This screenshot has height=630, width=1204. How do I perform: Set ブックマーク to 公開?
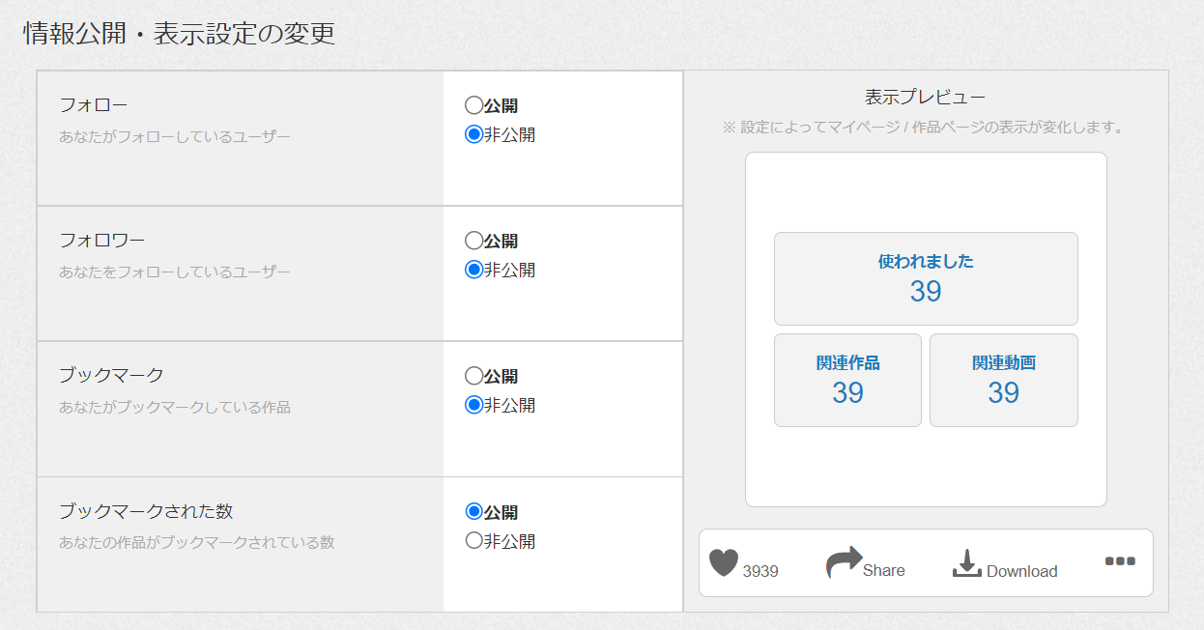point(473,376)
